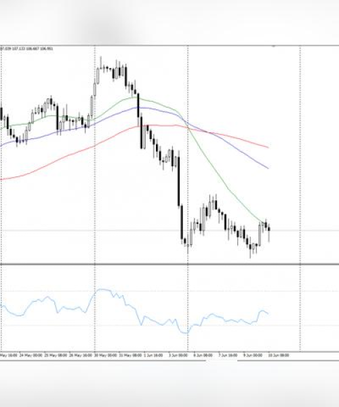Screen dimensions: 339x407
Task: Click the '7 Jun 16:00' time axis label
Action: [x=228, y=355]
